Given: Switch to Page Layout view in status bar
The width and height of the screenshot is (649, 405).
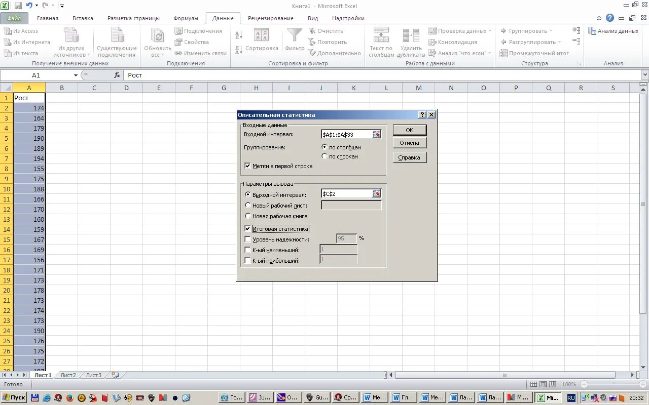Looking at the screenshot, I should 543,385.
